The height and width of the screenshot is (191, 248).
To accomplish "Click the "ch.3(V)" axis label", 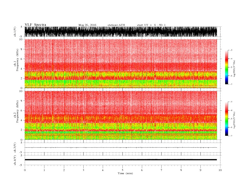I will point(15,148).
